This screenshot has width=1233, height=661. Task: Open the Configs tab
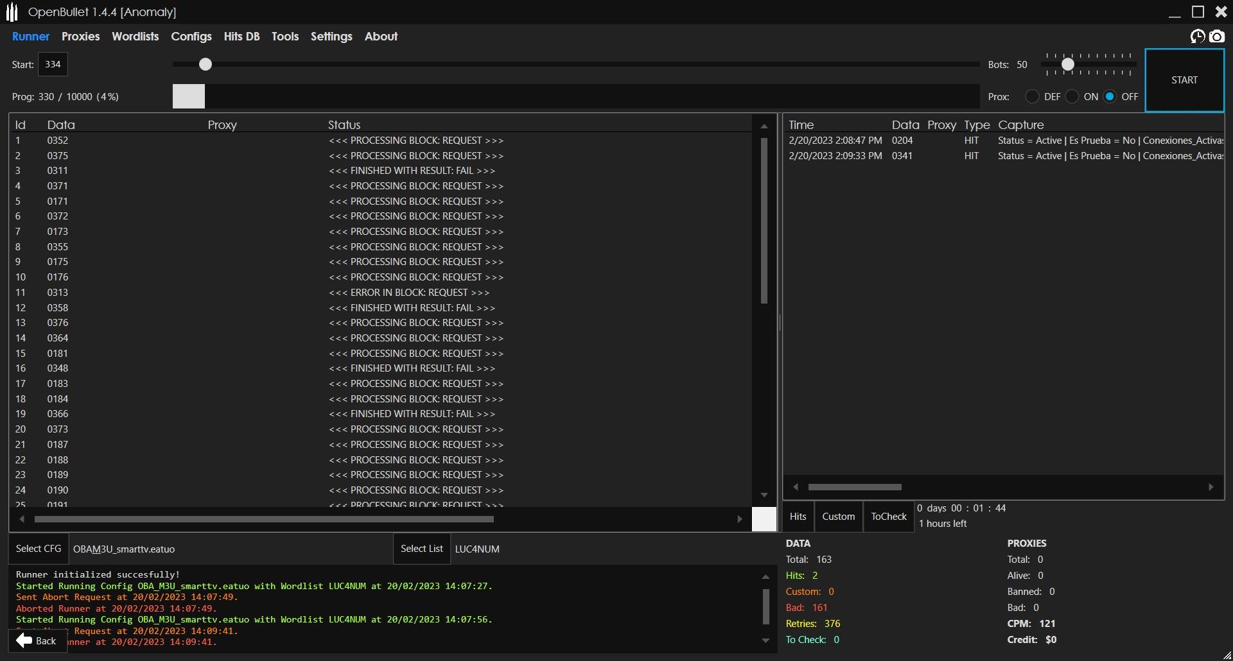(x=191, y=37)
